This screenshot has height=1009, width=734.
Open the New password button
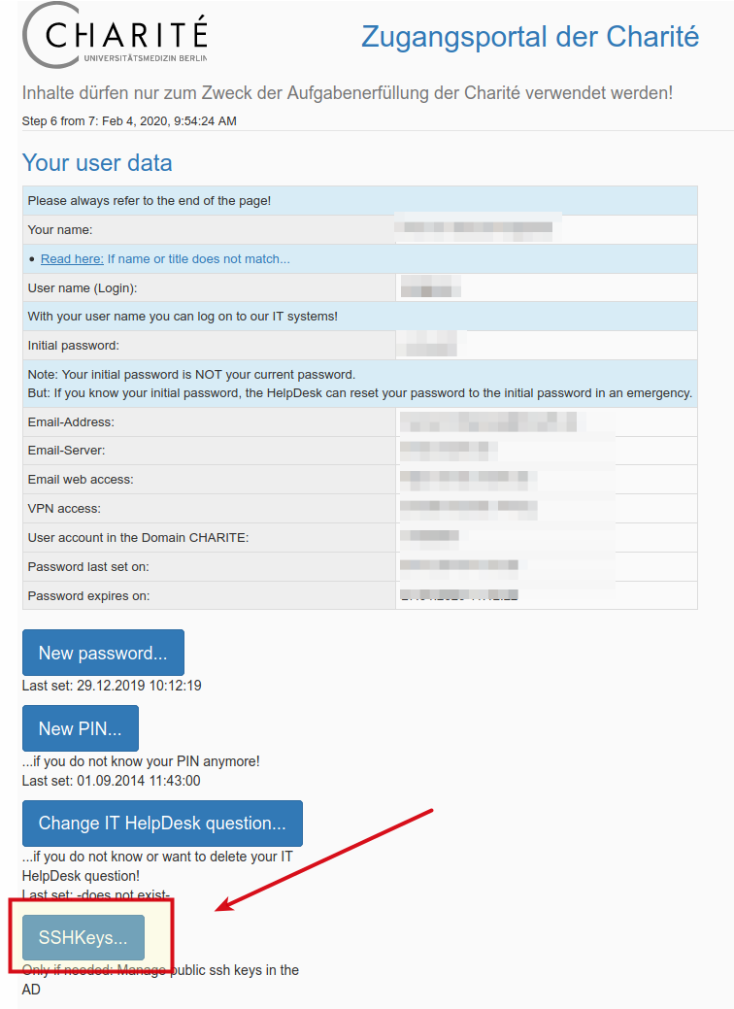pos(103,653)
